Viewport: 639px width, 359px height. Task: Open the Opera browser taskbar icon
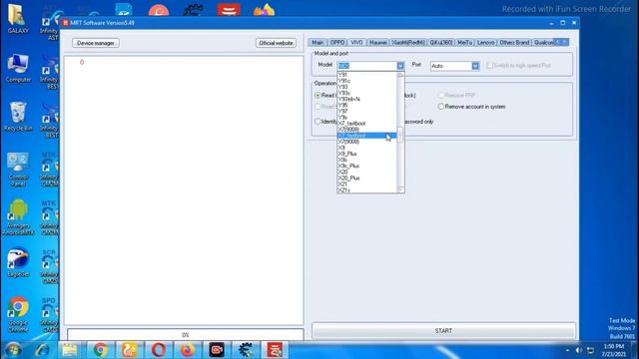click(x=159, y=350)
